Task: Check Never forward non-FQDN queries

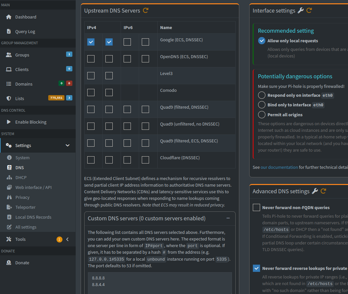Action: pos(256,207)
